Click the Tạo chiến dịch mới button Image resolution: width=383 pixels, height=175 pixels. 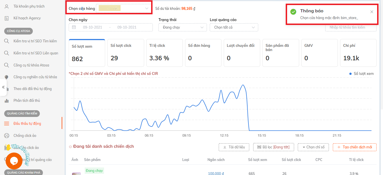point(354,147)
